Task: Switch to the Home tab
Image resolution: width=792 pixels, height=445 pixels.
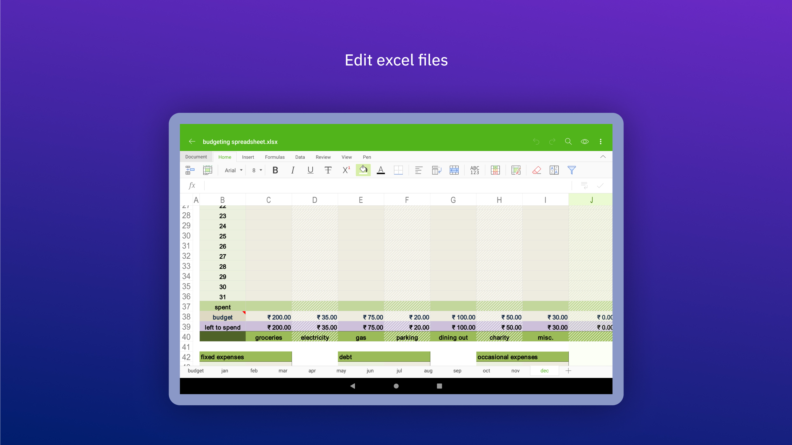Action: [225, 157]
